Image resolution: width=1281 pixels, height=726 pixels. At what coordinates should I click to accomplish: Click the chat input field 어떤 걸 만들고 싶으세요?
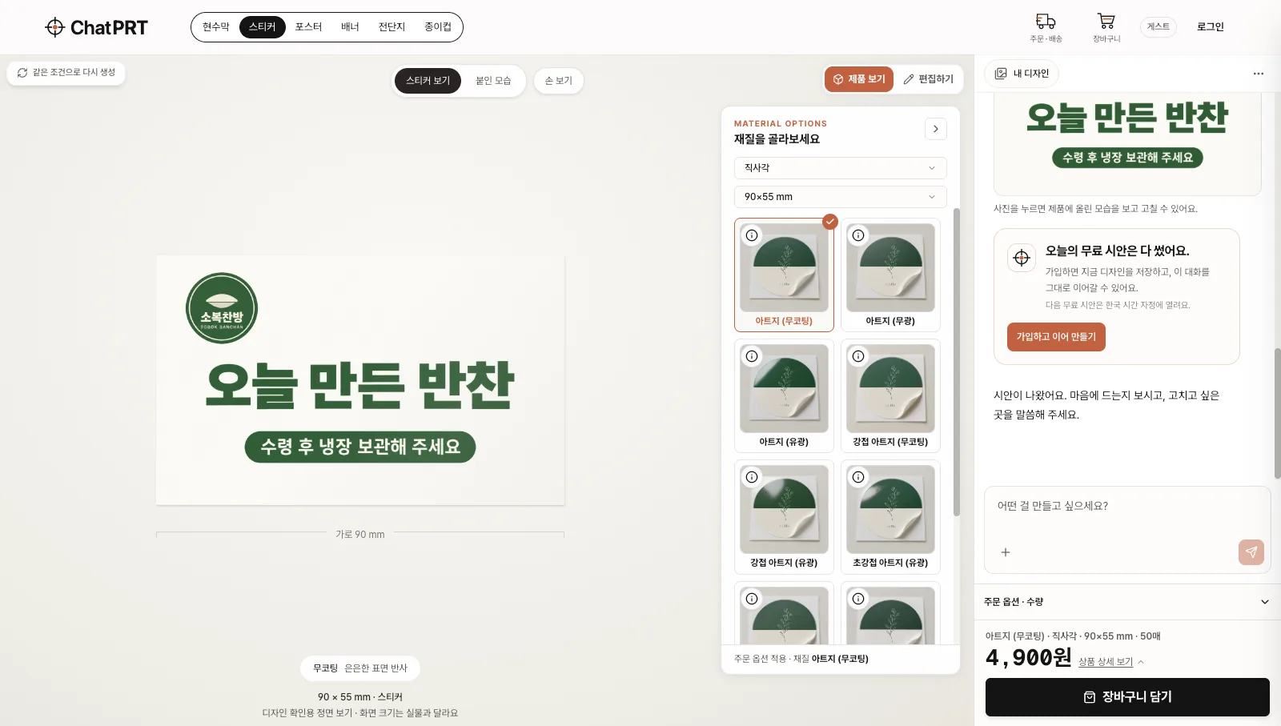click(x=1127, y=507)
